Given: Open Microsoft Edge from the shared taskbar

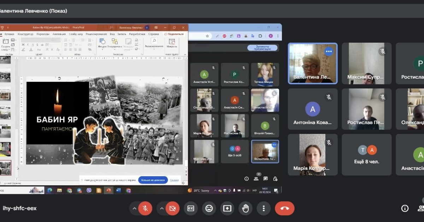Looking at the screenshot, I should click(x=49, y=190).
